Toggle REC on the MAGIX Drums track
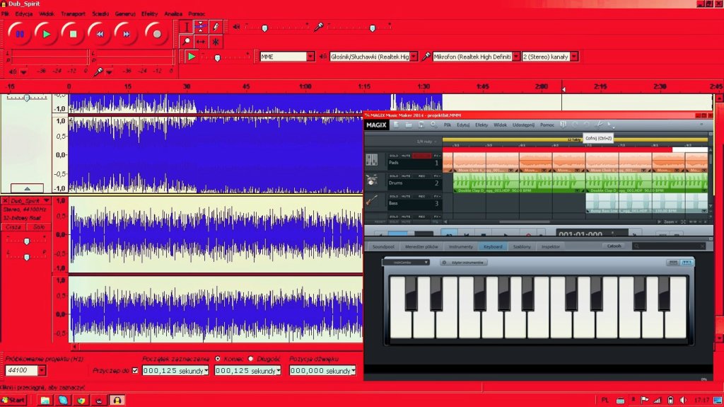 click(x=421, y=176)
